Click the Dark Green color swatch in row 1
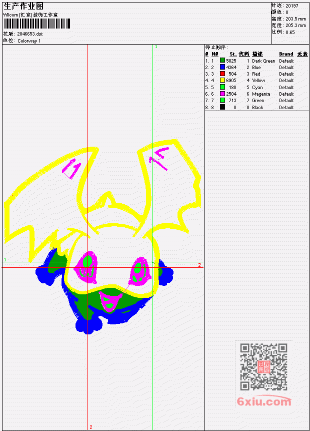Image resolution: width=310 pixels, height=431 pixels. pos(222,61)
